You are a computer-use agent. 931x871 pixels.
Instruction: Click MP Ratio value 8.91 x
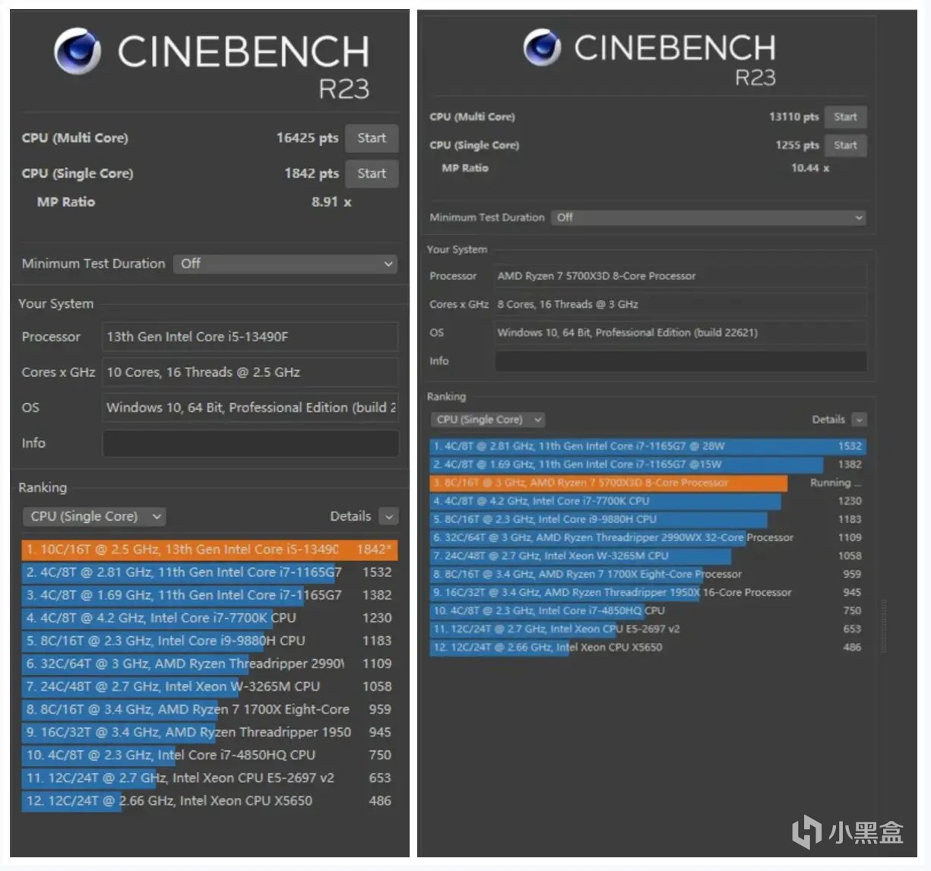[x=331, y=202]
